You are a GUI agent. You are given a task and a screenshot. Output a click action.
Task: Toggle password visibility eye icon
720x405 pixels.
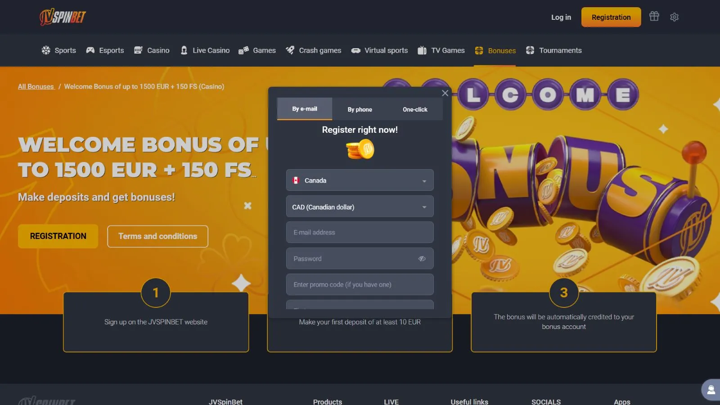point(422,259)
